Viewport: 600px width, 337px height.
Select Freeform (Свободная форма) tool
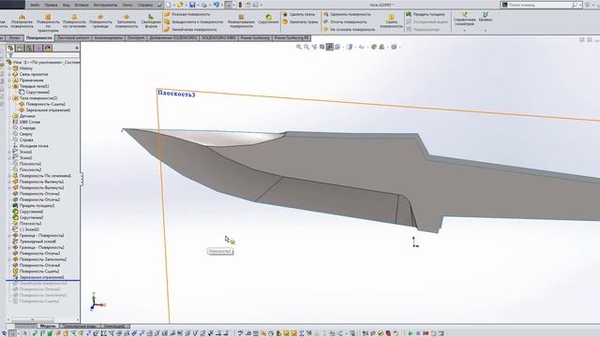pyautogui.click(x=151, y=22)
